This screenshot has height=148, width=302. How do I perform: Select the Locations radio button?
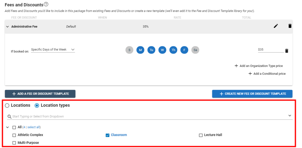tap(7, 105)
